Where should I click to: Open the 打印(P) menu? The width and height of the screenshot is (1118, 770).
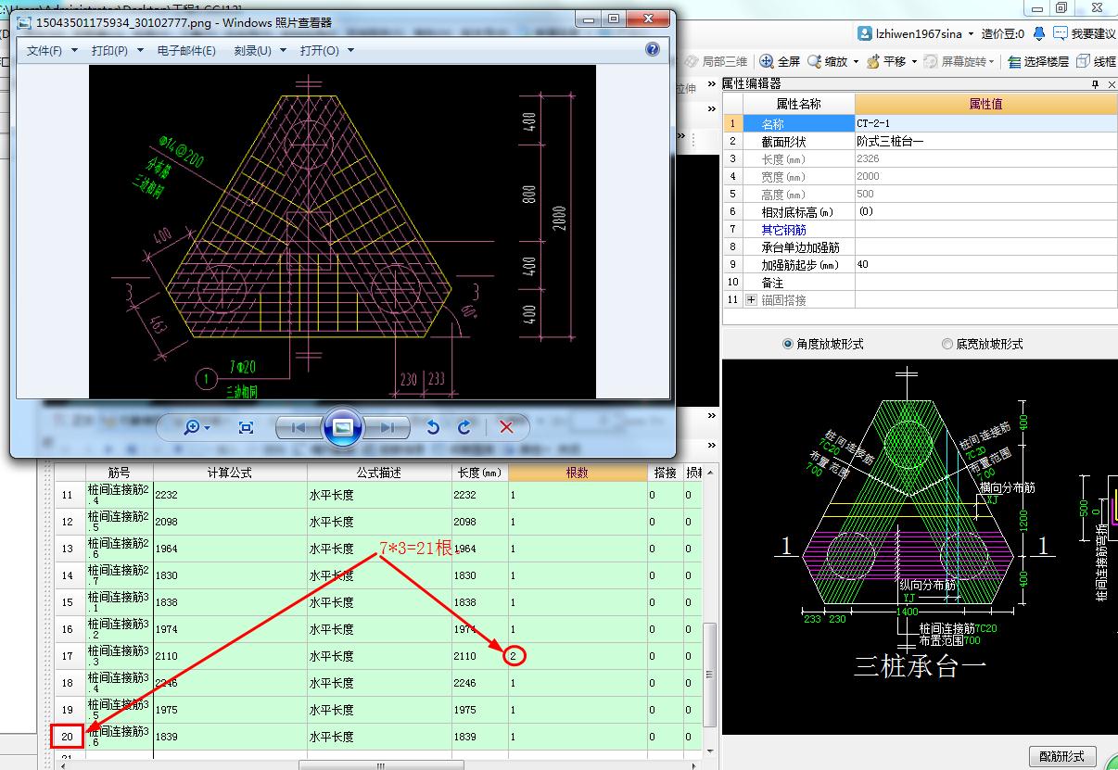[x=118, y=51]
